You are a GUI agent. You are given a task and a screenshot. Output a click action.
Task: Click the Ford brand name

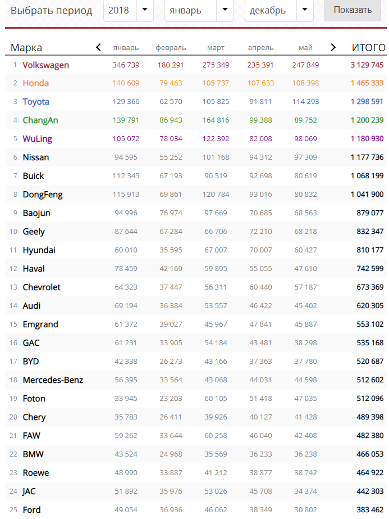32,510
